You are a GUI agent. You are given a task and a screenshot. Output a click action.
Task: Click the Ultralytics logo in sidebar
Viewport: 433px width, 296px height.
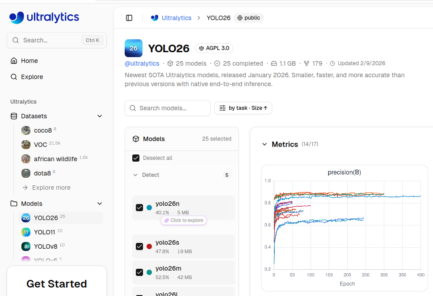[44, 17]
